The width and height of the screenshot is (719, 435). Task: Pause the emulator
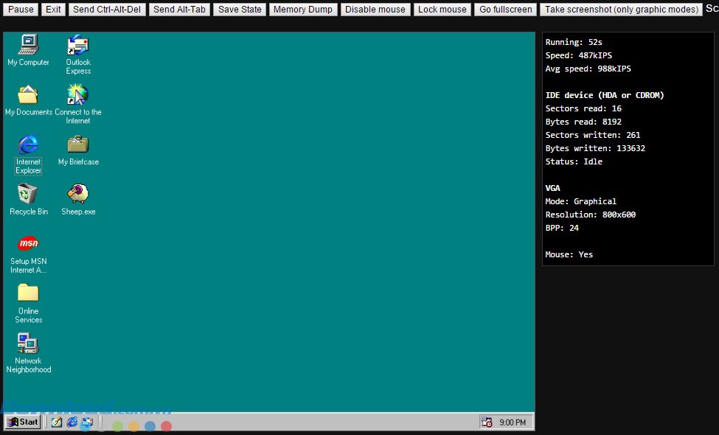20,9
